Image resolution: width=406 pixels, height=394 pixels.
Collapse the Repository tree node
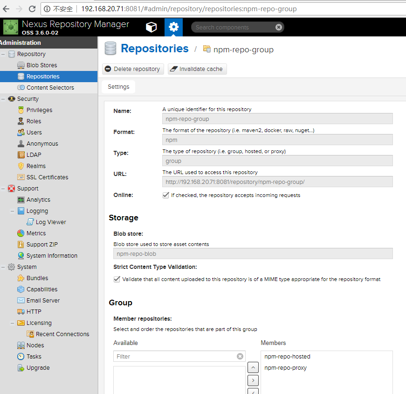tap(3, 54)
